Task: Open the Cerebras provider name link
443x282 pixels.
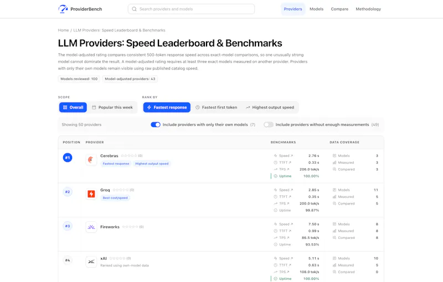Action: tap(109, 156)
